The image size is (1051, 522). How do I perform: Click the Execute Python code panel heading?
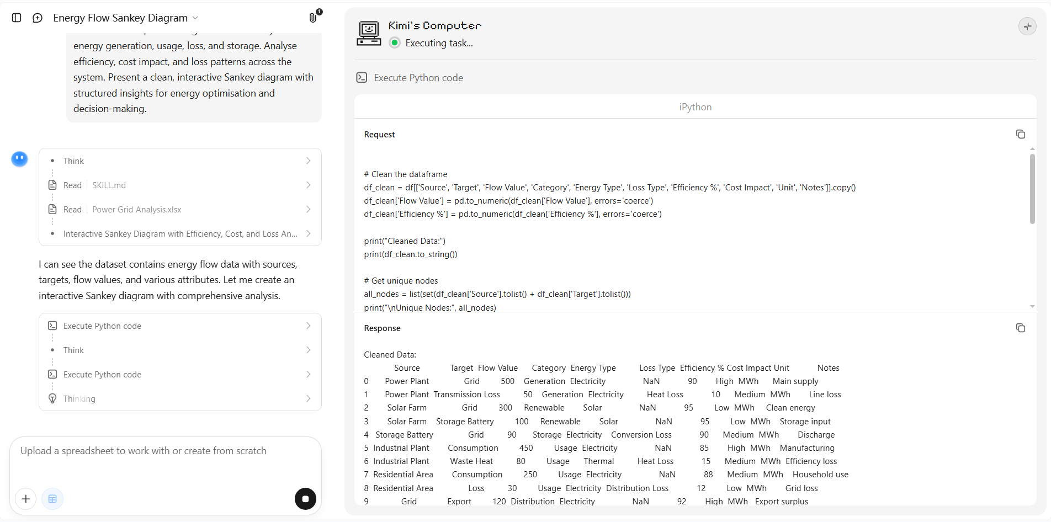418,78
